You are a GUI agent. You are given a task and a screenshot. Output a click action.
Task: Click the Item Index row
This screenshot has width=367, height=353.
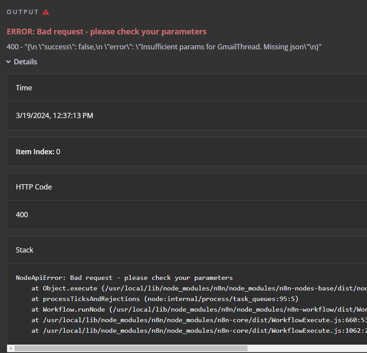(x=38, y=152)
